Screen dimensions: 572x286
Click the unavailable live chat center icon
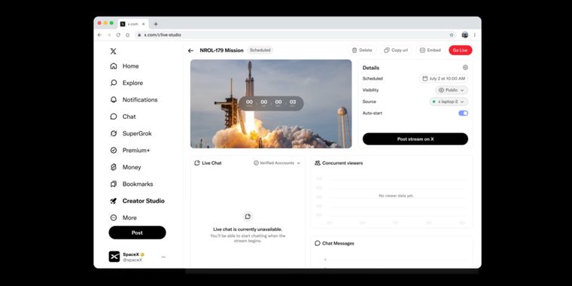pyautogui.click(x=248, y=217)
